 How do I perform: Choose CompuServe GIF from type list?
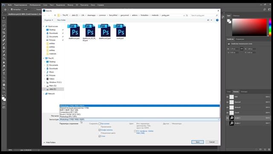tap(139, 112)
